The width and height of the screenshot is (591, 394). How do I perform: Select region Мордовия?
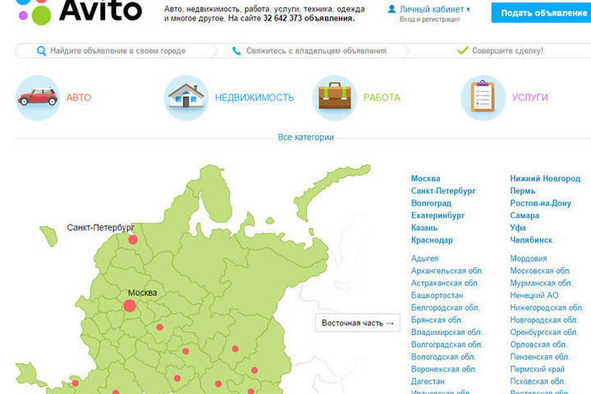[529, 259]
